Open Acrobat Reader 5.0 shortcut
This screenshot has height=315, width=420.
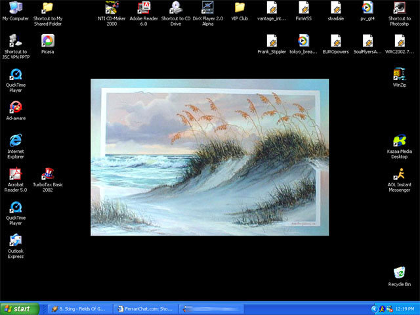(16, 179)
